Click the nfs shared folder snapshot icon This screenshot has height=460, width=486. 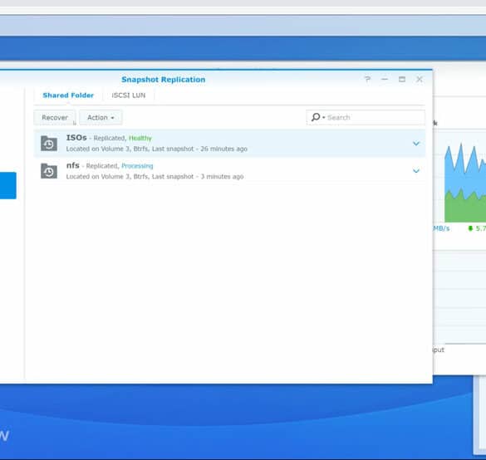point(49,171)
